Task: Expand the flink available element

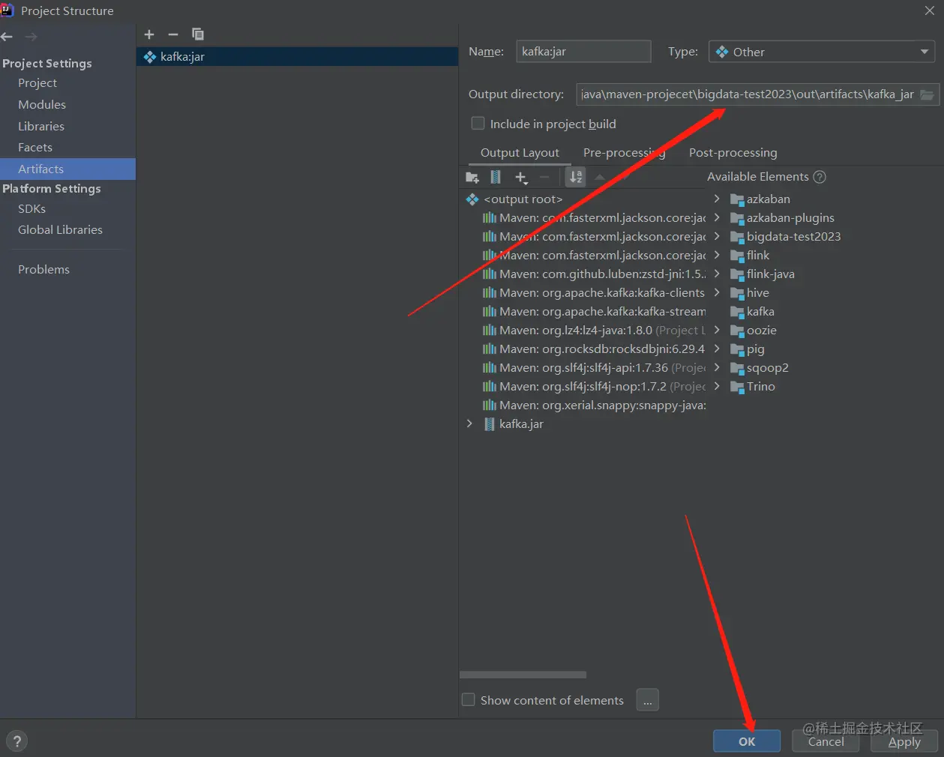Action: 717,255
